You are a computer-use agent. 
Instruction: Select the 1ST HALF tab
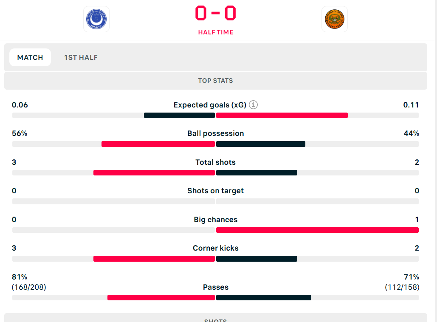coord(81,57)
